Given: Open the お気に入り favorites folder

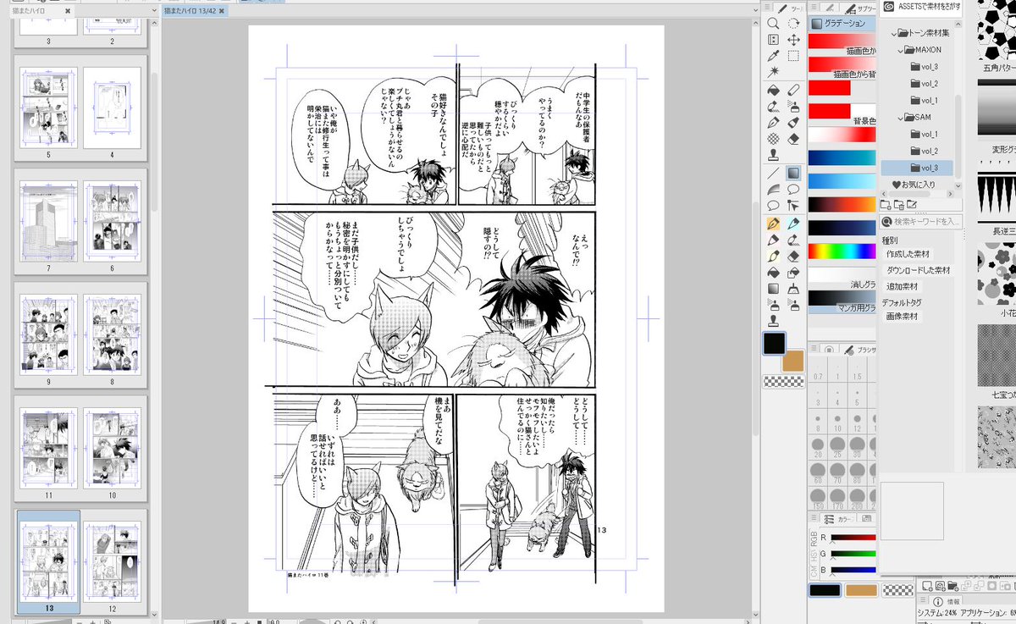Looking at the screenshot, I should 913,184.
